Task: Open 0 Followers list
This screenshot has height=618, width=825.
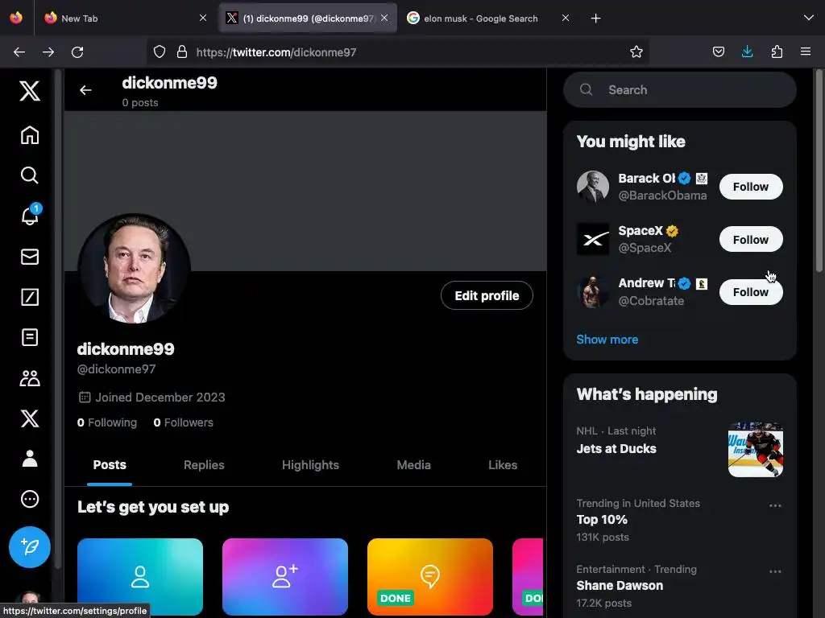Action: click(183, 422)
